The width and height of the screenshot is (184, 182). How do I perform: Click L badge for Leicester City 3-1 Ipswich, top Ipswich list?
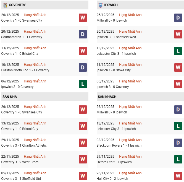(x=178, y=51)
